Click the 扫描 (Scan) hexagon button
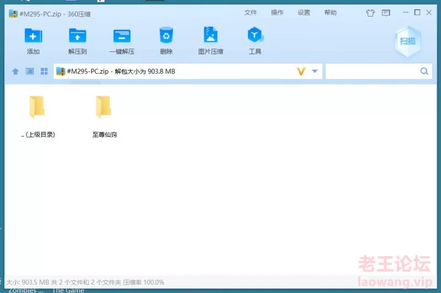The height and width of the screenshot is (293, 441). click(407, 41)
